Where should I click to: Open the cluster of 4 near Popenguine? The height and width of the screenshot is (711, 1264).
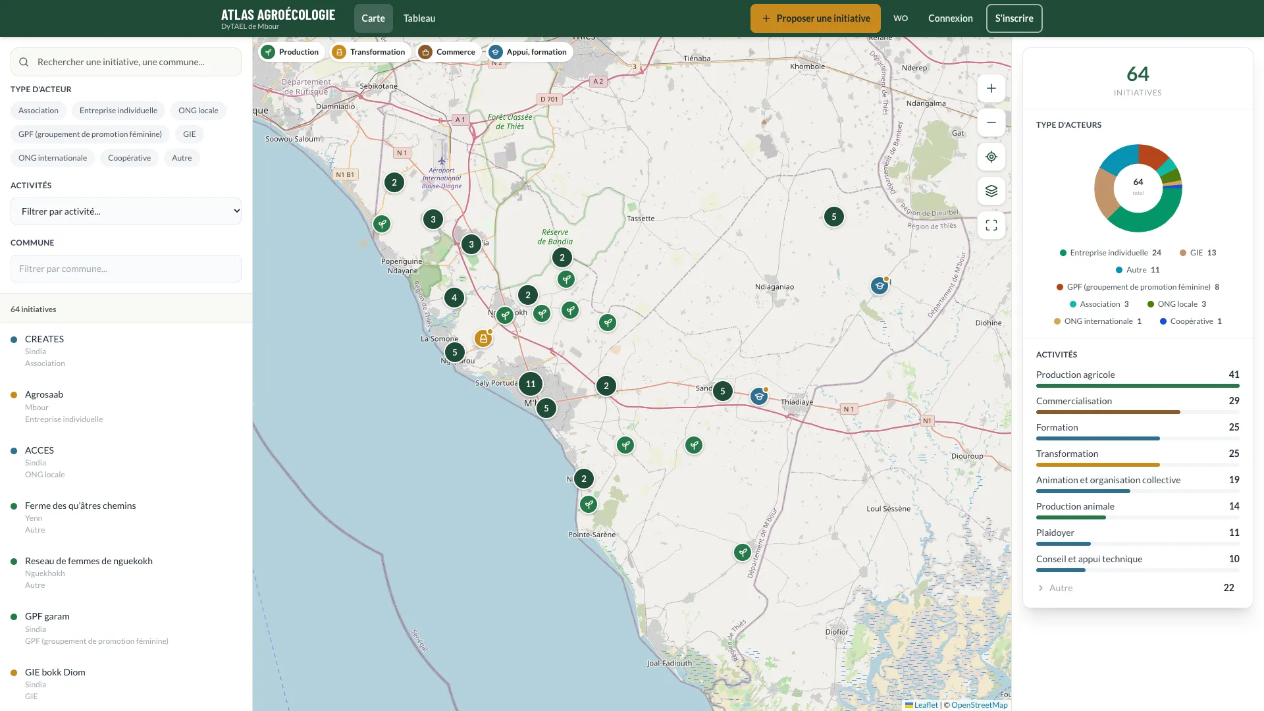pyautogui.click(x=454, y=298)
